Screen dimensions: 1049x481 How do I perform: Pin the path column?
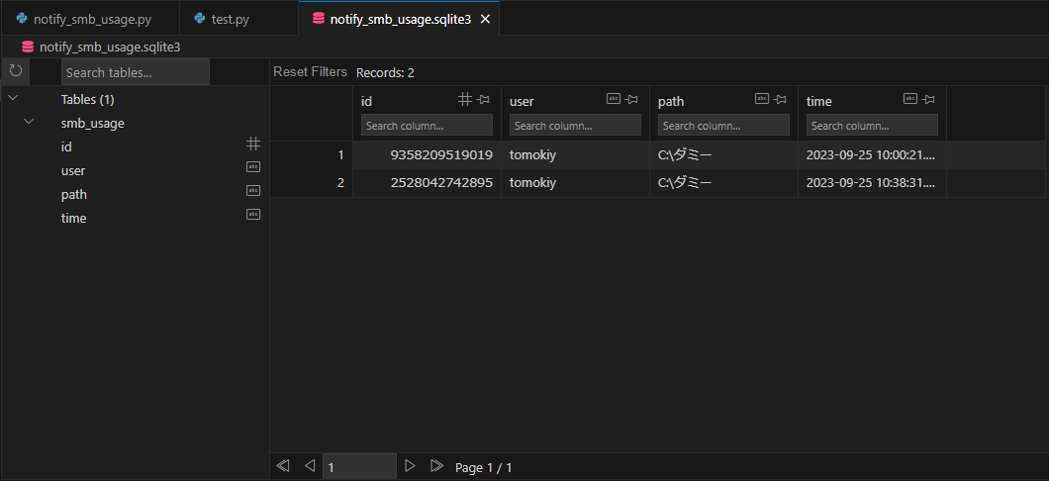(781, 99)
